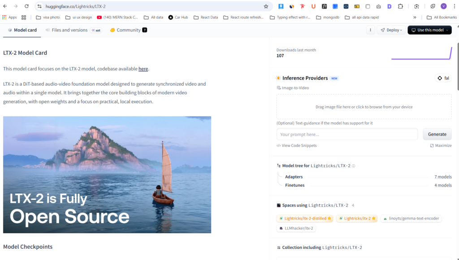Image resolution: width=459 pixels, height=260 pixels.
Task: Click the Maximize icon in inference widget
Action: tap(432, 146)
